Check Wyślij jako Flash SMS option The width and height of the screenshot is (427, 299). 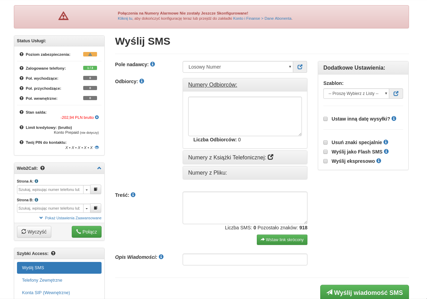[x=325, y=152]
